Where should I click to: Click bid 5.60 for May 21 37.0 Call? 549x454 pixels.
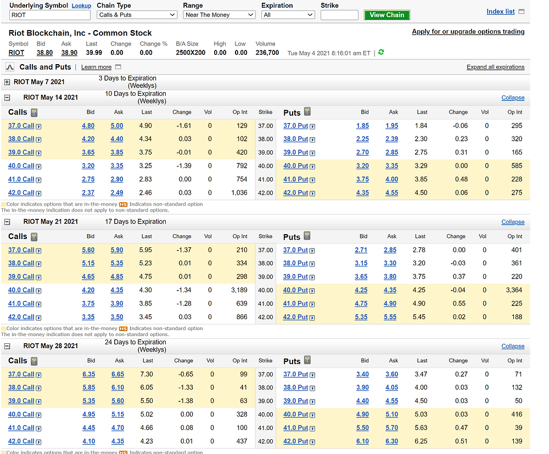coord(88,249)
